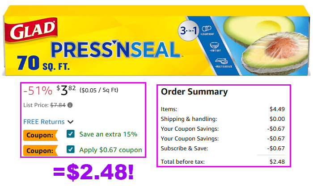
Task: Expand the FREE Returns chevron
Action: pos(71,122)
